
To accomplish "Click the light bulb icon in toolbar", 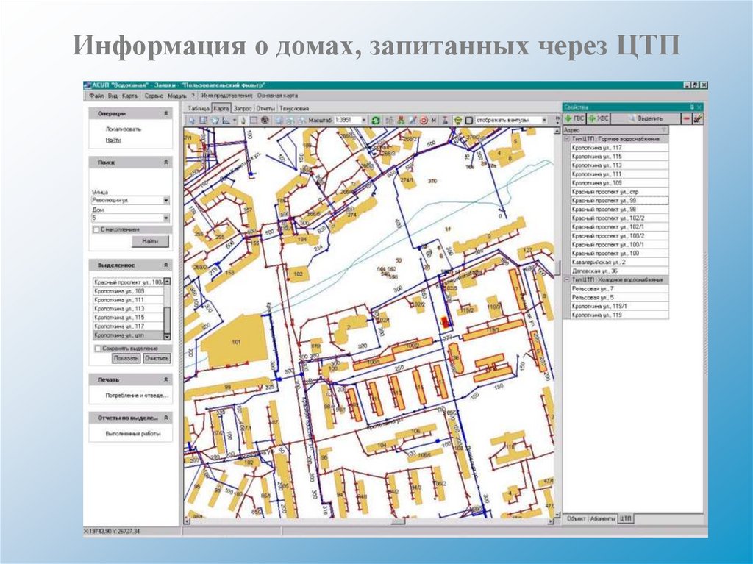I will pyautogui.click(x=457, y=119).
